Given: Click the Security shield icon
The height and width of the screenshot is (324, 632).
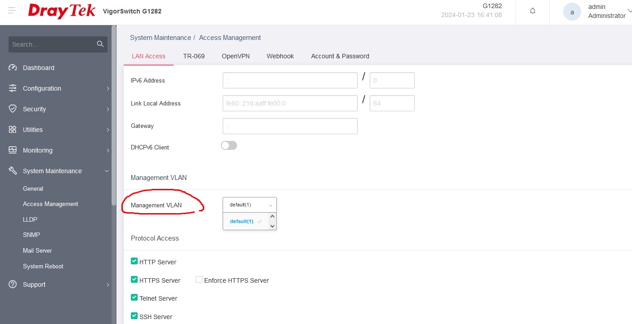Looking at the screenshot, I should (13, 109).
